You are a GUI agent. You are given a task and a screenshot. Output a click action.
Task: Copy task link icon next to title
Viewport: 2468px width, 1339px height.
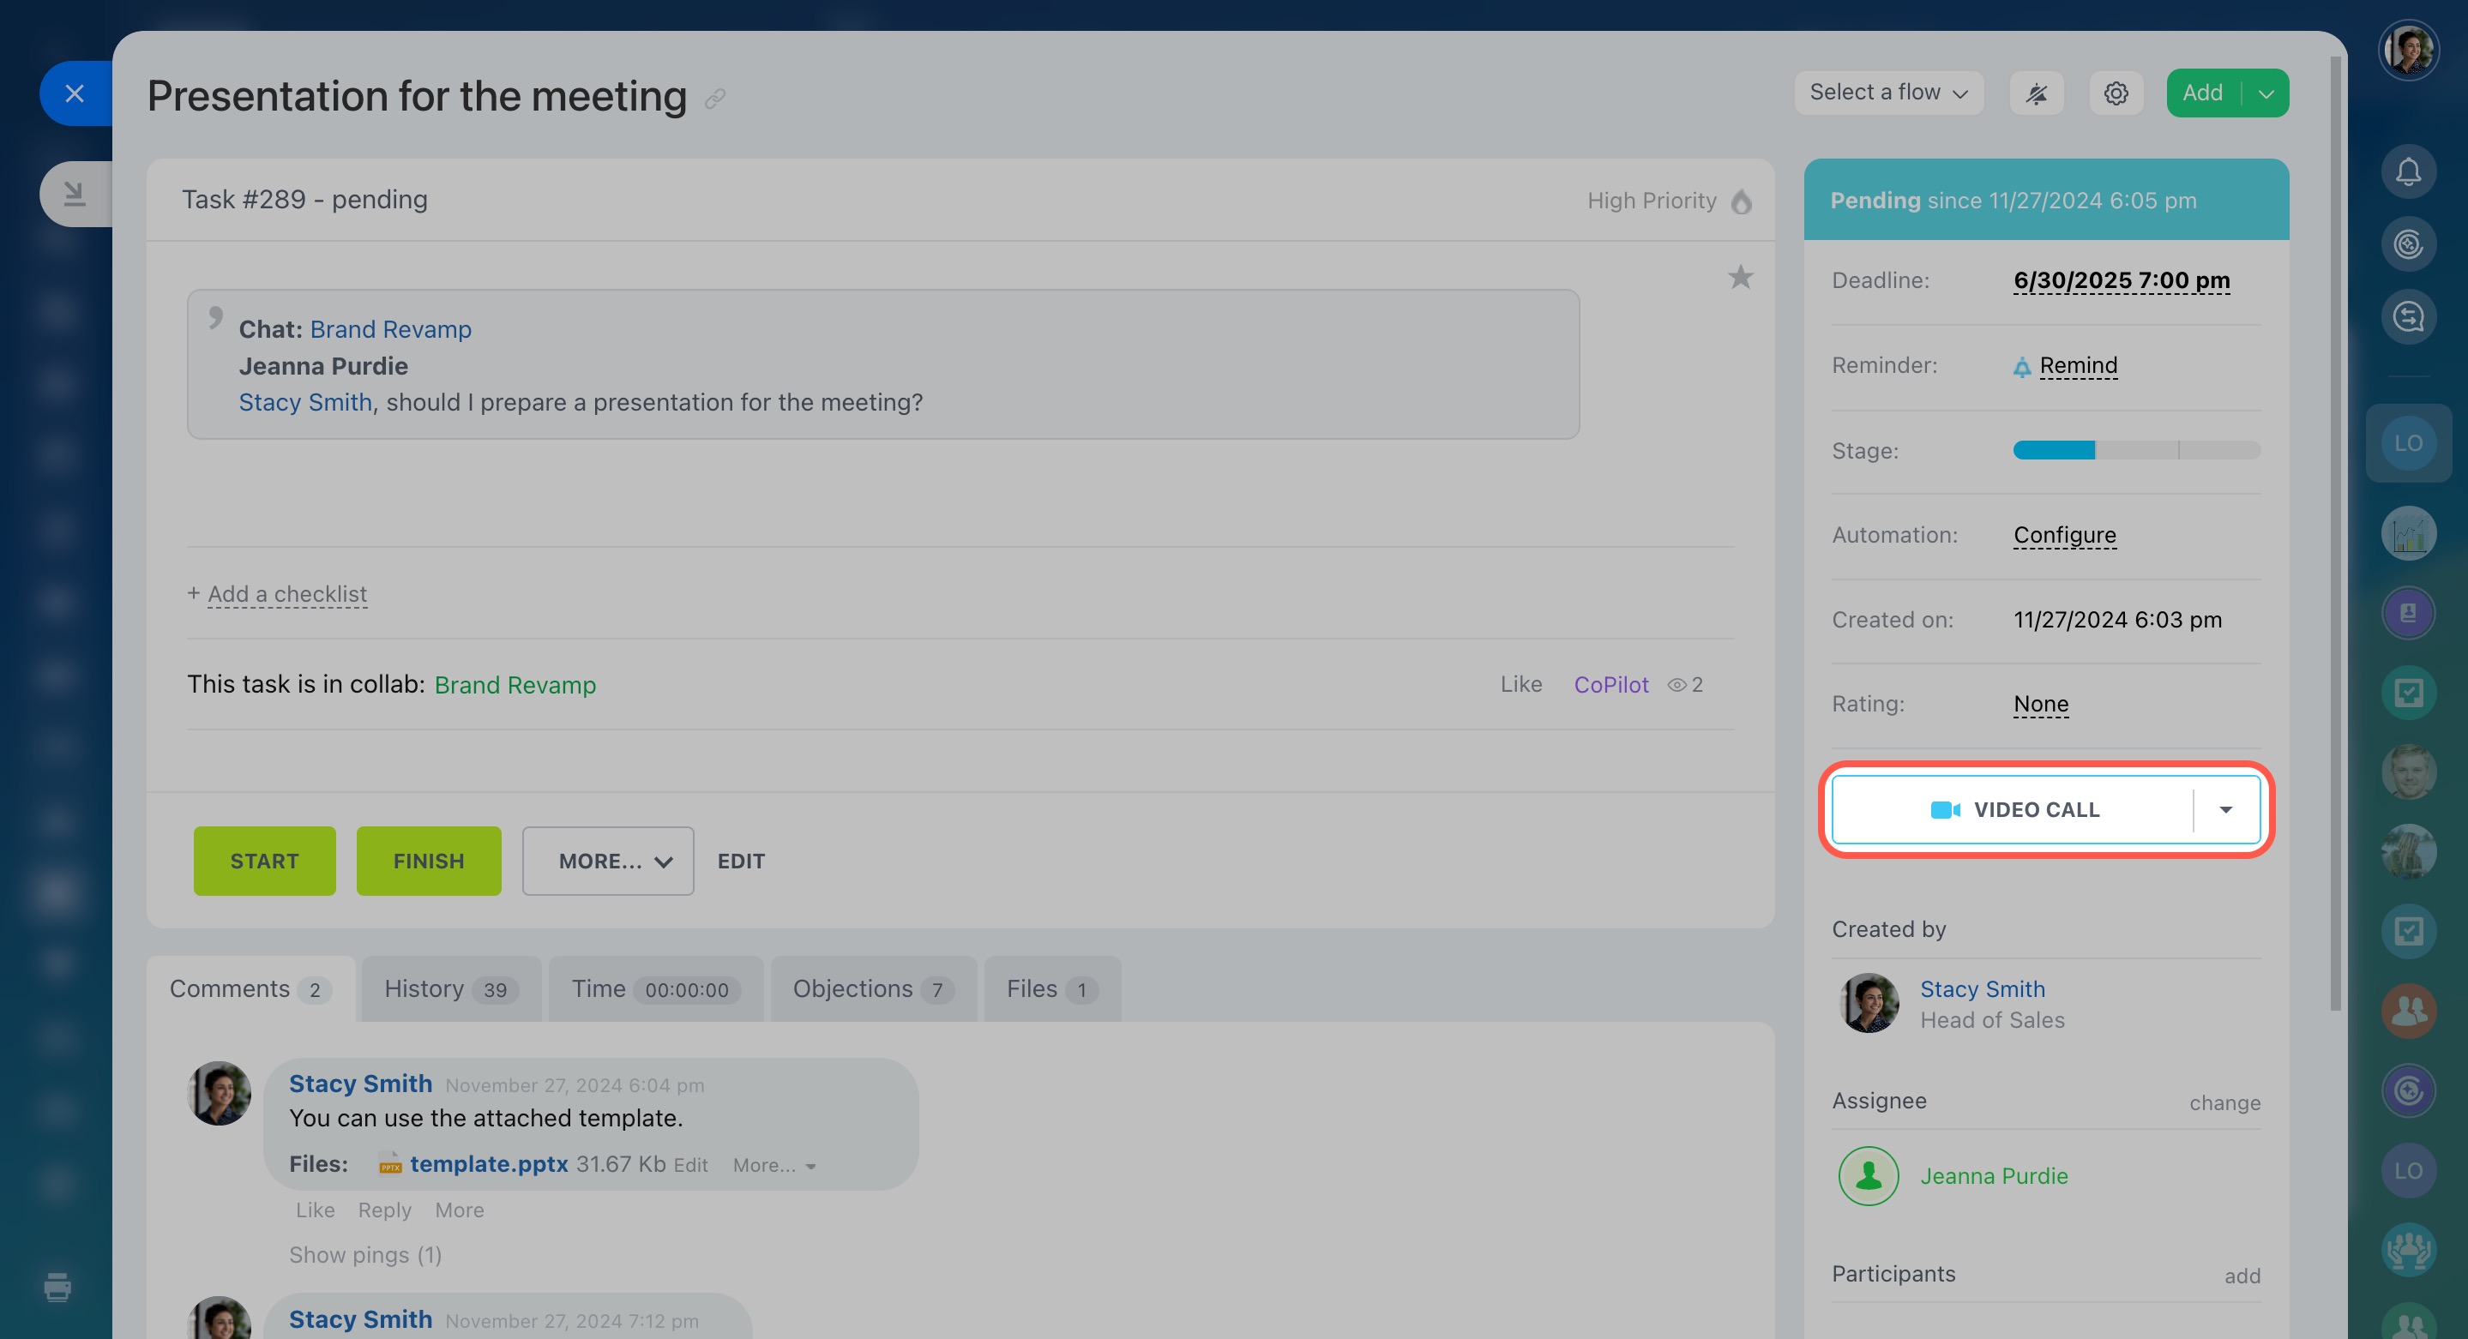click(x=714, y=99)
